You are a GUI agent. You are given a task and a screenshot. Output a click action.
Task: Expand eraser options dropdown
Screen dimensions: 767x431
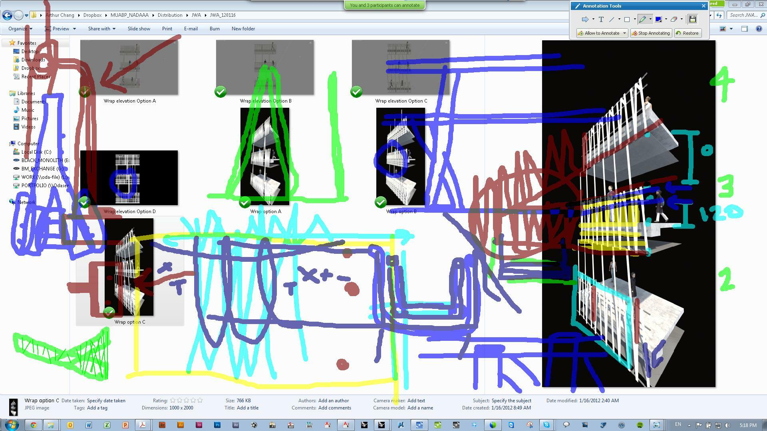682,19
